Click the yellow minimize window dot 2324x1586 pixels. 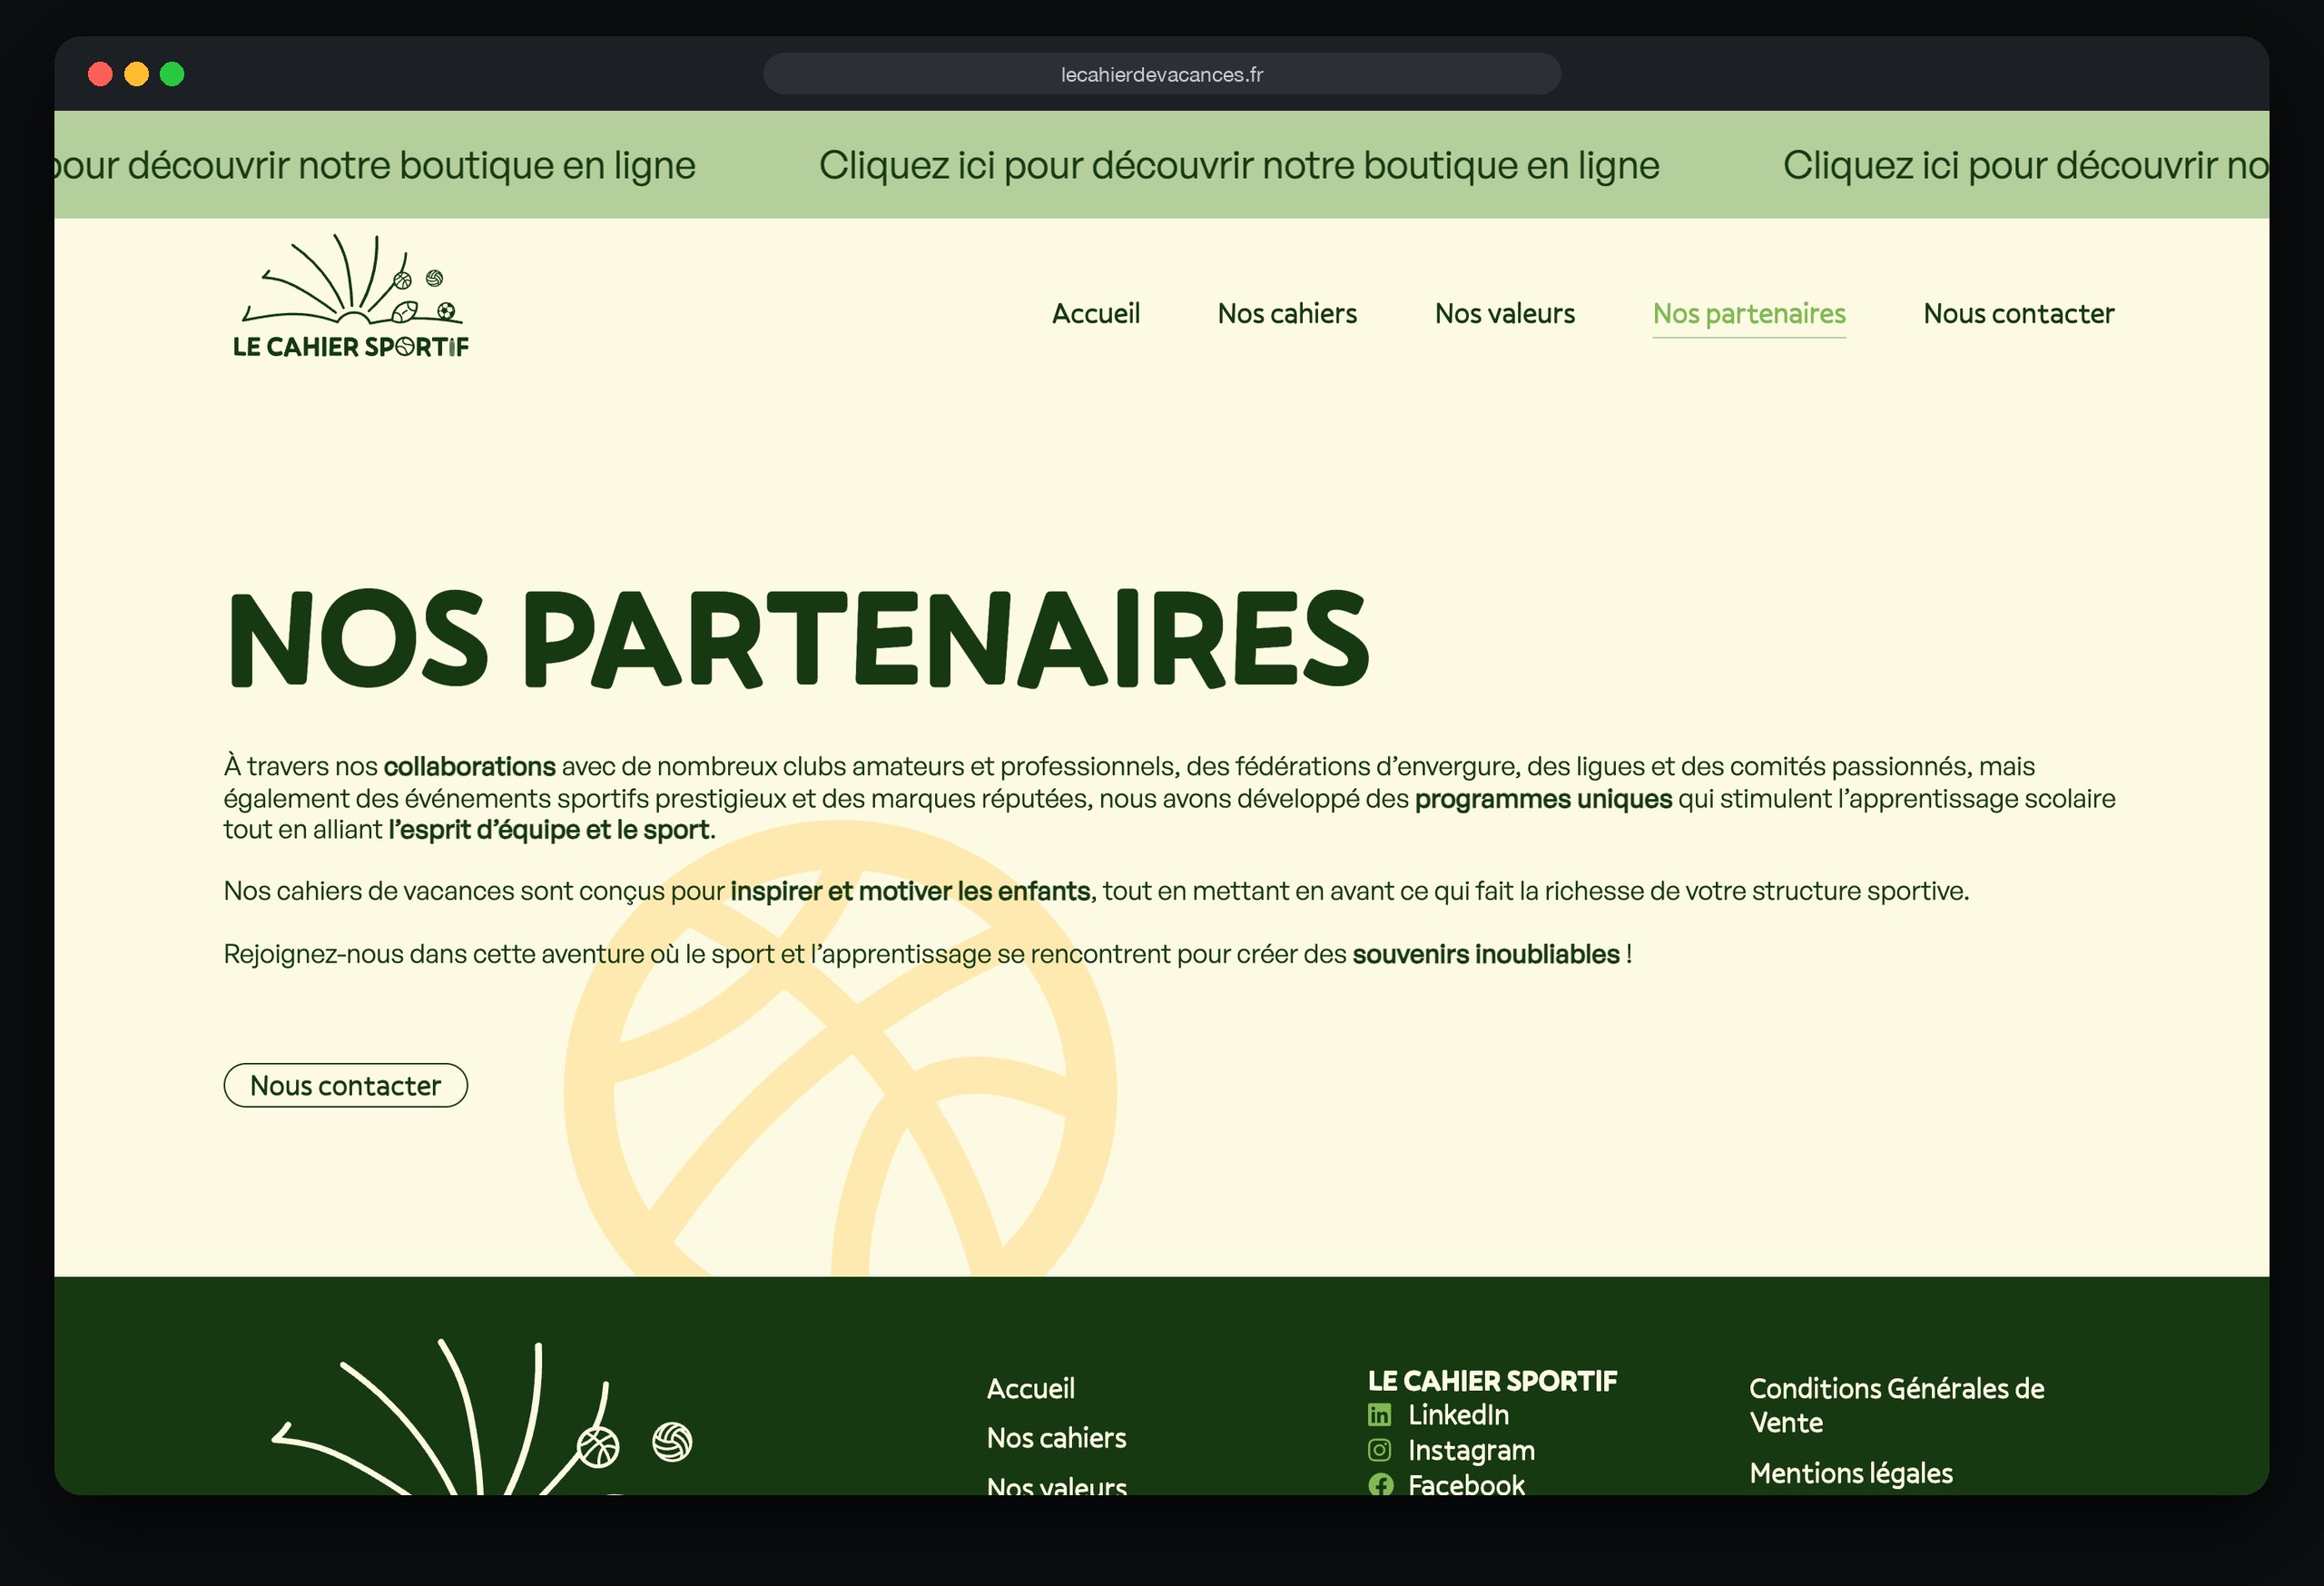pyautogui.click(x=136, y=74)
